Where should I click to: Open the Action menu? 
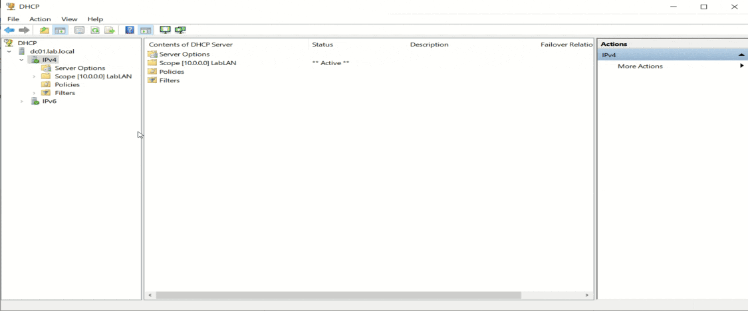pyautogui.click(x=40, y=19)
